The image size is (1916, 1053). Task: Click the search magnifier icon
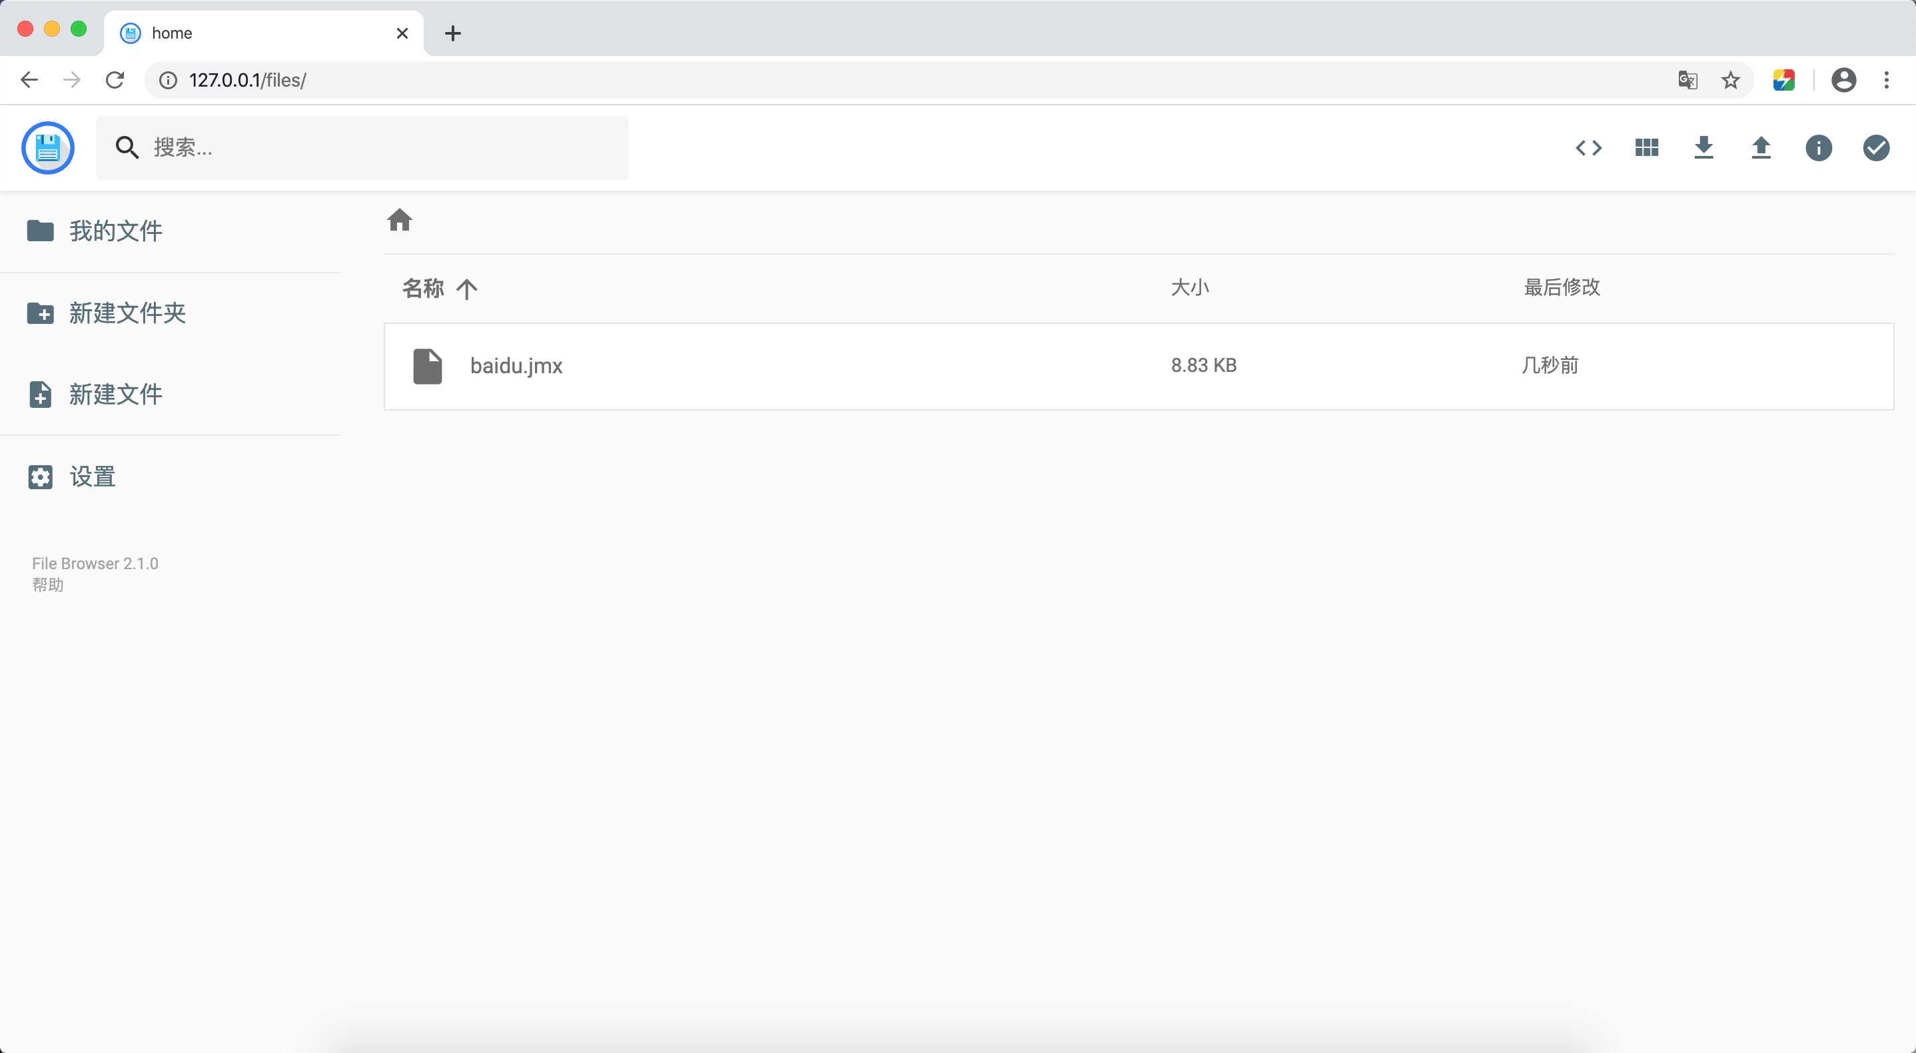click(x=127, y=147)
